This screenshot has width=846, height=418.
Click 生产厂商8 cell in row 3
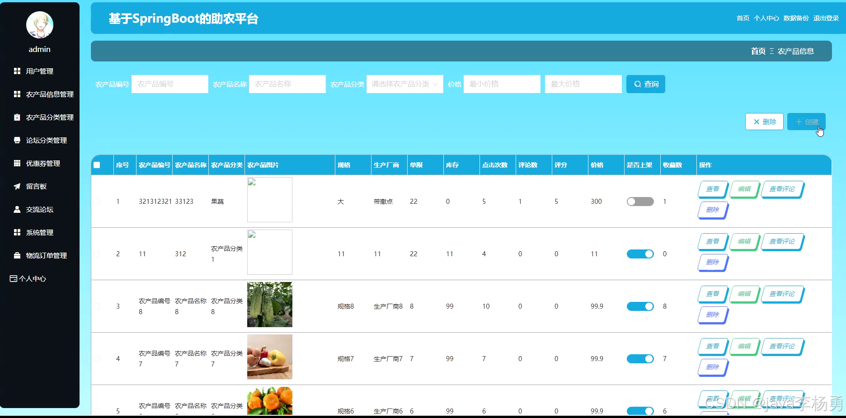388,306
